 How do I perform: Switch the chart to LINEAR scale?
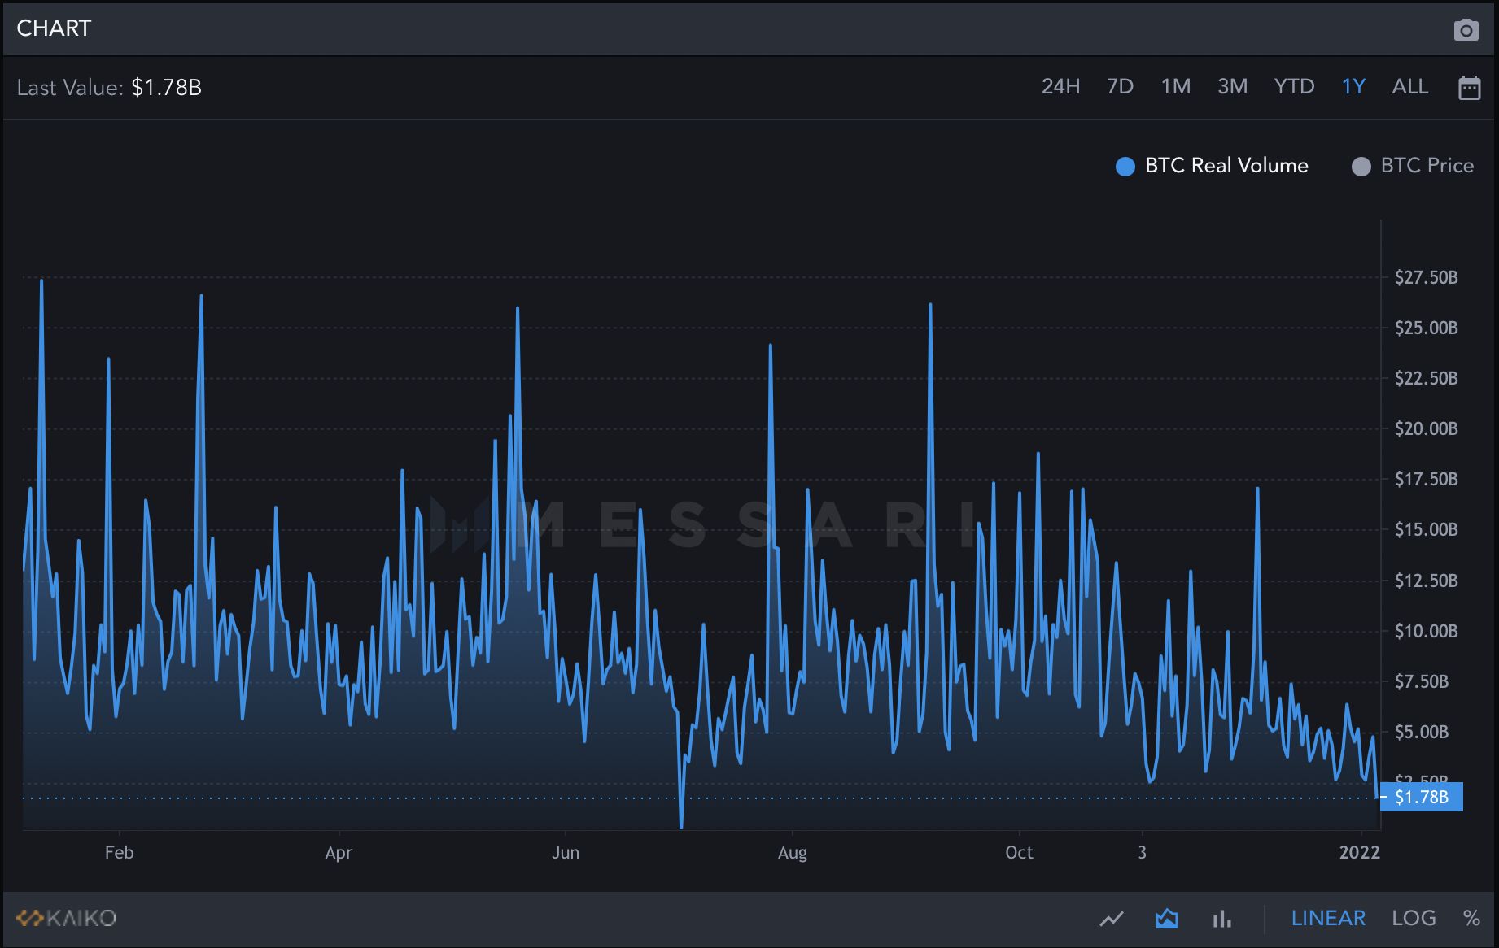point(1328,918)
